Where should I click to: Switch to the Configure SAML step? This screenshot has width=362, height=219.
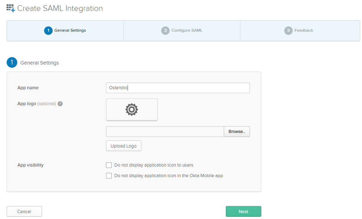pos(182,31)
